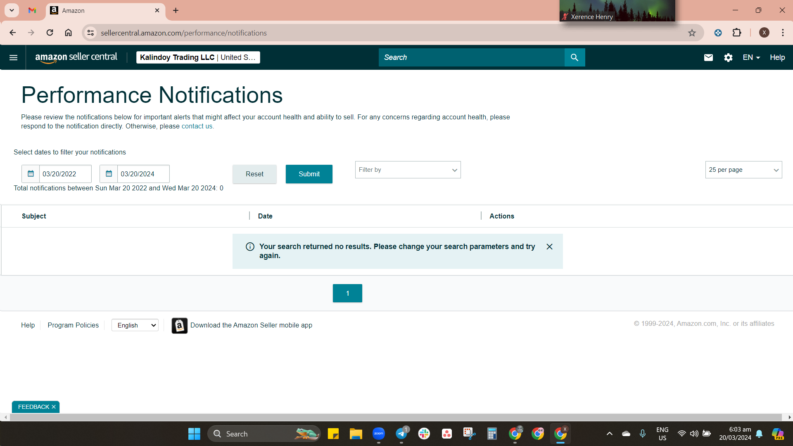Dismiss the no results alert
The image size is (793, 446).
click(549, 247)
